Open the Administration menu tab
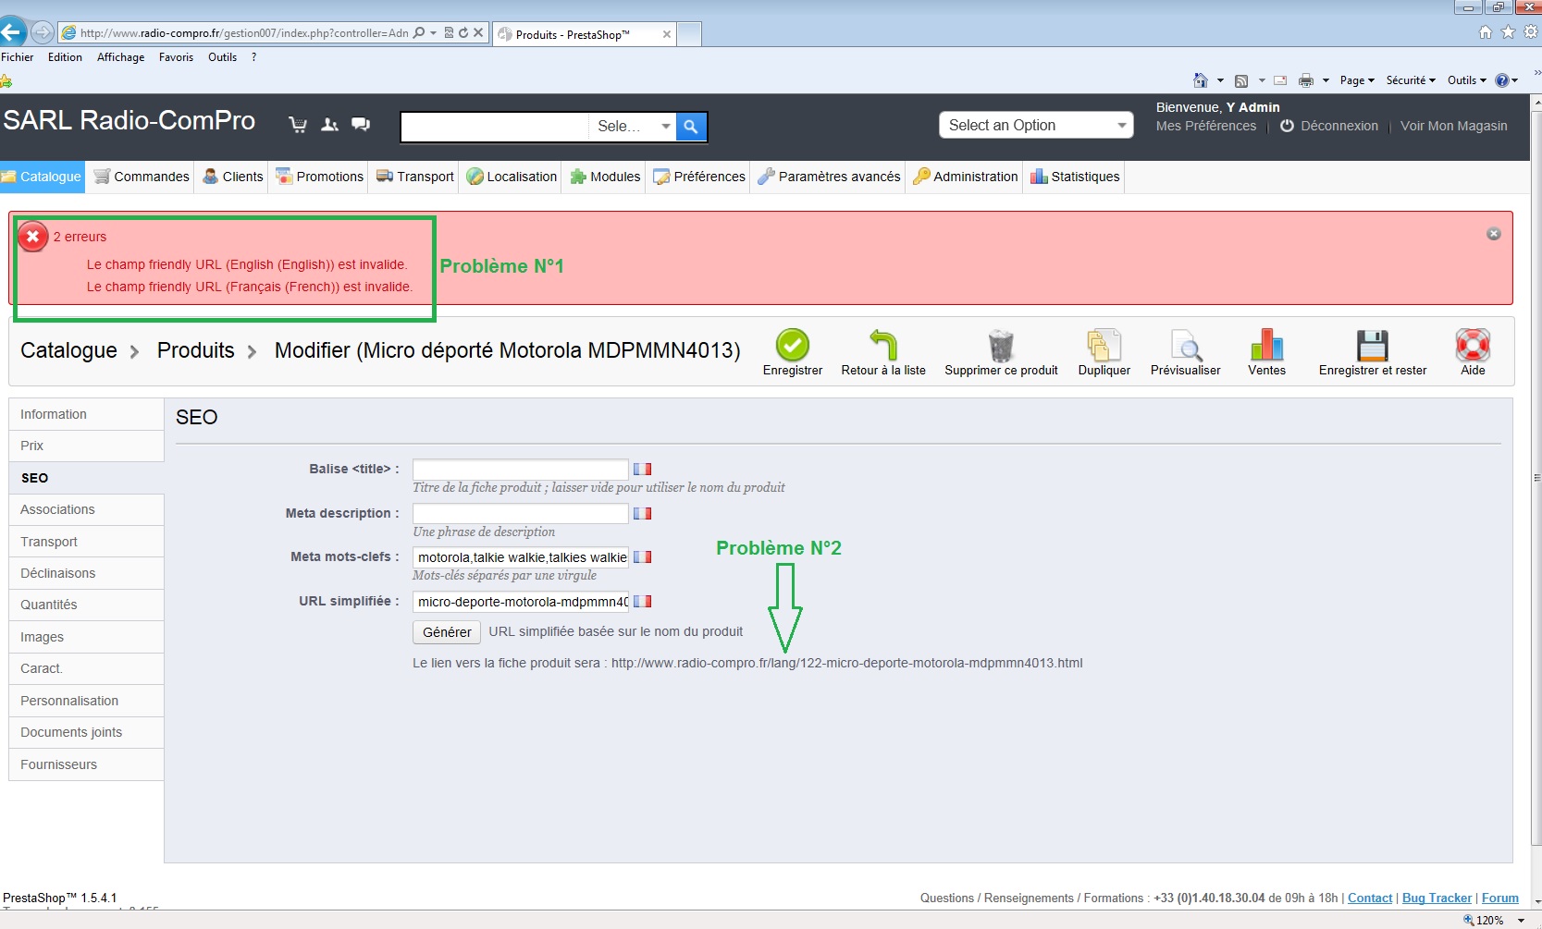Image resolution: width=1542 pixels, height=929 pixels. 966,177
